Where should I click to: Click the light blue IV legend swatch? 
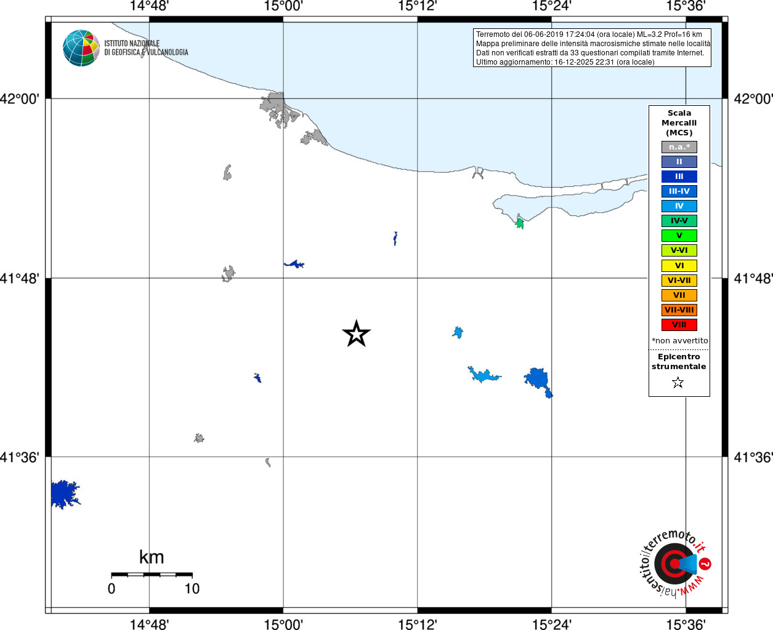(679, 206)
